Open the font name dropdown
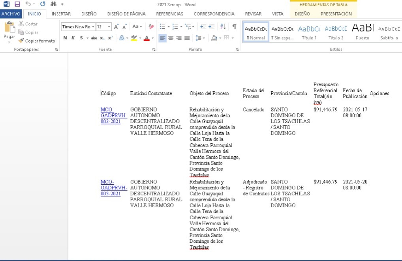Screen dimensions: 402x261 point(93,27)
